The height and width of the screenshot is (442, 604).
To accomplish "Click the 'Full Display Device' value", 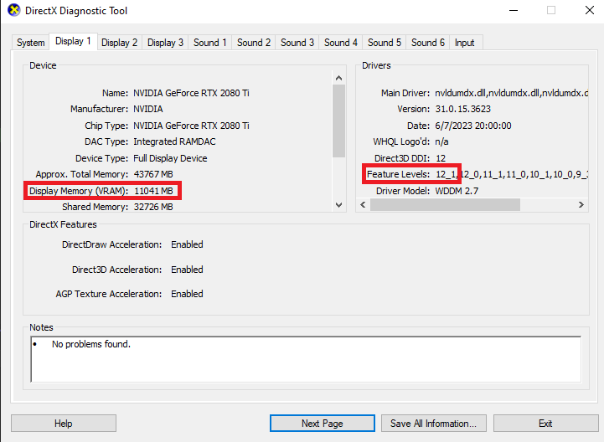I will 170,158.
